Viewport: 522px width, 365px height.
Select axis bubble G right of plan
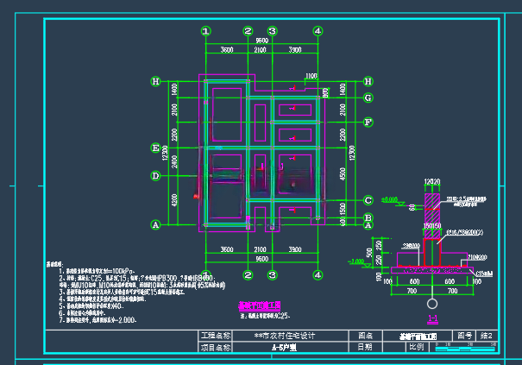click(368, 98)
